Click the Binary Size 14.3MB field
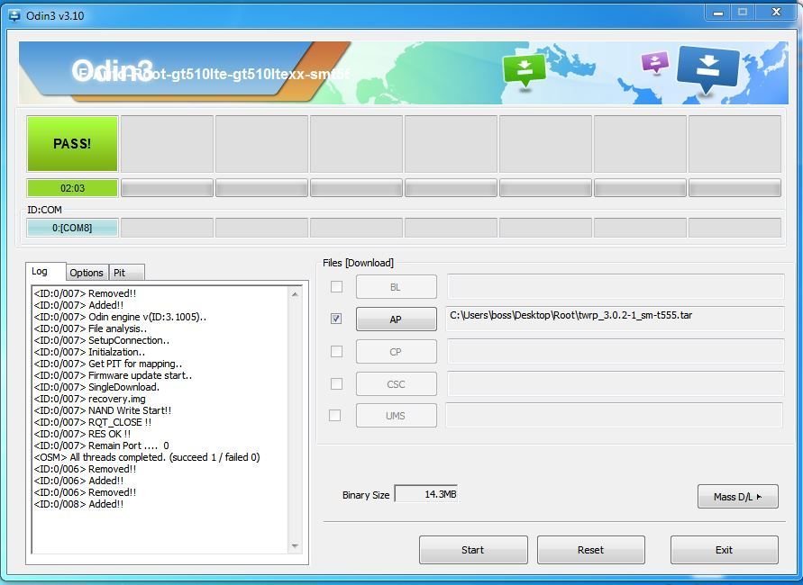Screen dimensions: 803x585 [x=425, y=494]
